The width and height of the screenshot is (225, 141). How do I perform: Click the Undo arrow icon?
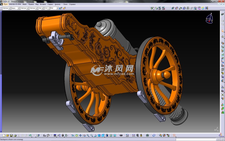(30, 136)
